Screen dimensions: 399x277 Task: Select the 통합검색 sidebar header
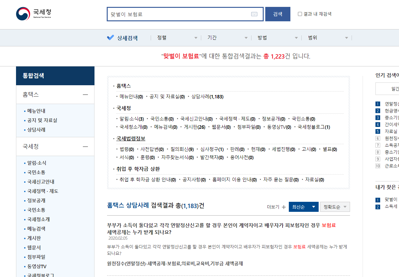(55, 76)
